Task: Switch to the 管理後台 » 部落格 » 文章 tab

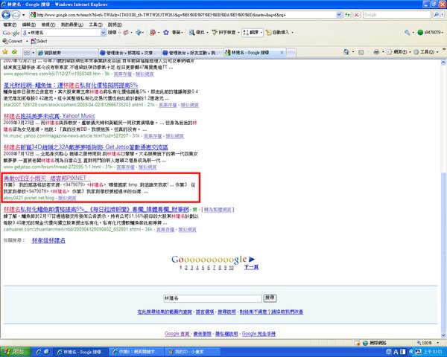Action: click(130, 53)
